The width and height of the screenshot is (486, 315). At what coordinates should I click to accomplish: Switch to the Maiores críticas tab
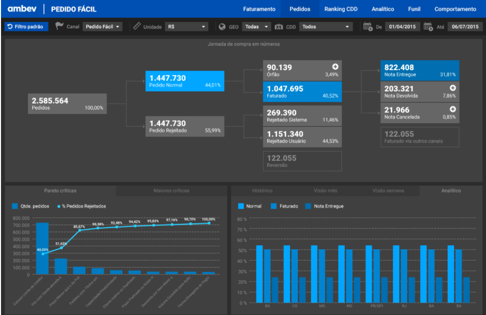pos(171,191)
